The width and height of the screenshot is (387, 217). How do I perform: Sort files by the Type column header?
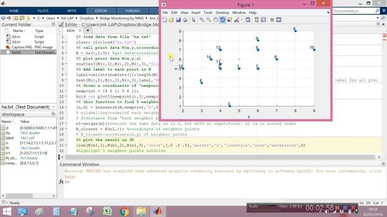coord(39,31)
